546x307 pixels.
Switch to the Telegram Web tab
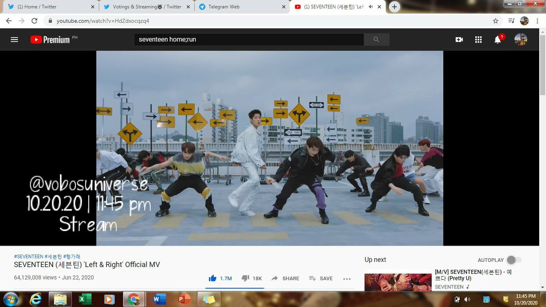click(x=242, y=7)
